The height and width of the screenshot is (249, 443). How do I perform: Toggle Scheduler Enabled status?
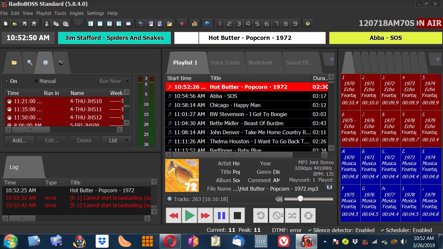[406, 230]
